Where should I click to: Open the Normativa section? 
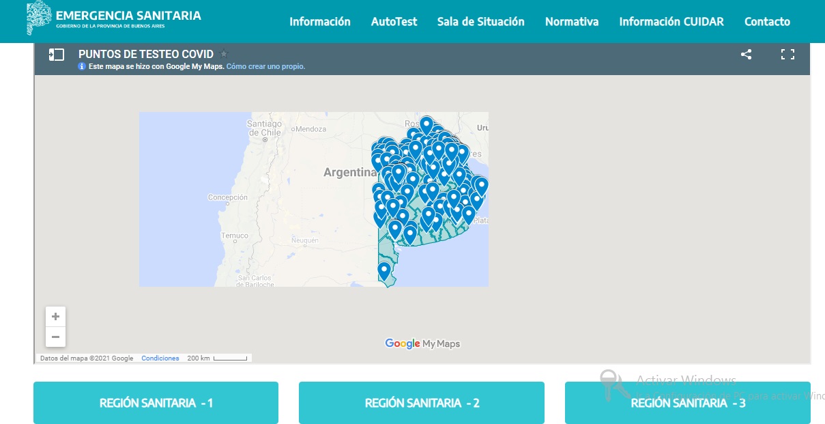571,22
